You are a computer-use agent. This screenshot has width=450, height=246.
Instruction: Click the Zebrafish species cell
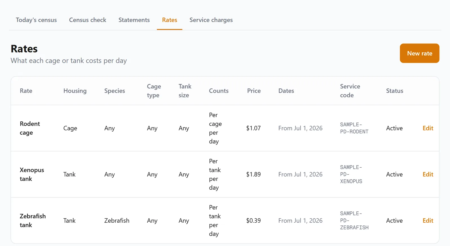(117, 221)
